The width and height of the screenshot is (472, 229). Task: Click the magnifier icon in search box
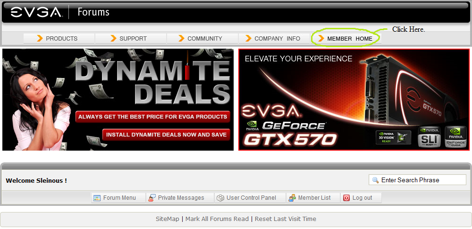click(376, 180)
